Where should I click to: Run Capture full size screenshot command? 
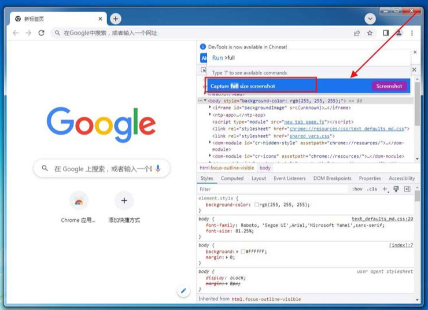coord(308,86)
